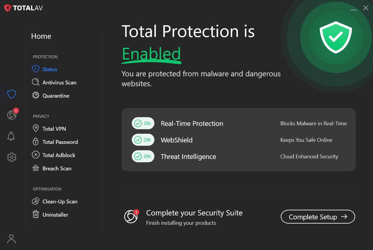Open notifications bell icon
The image size is (373, 250).
pyautogui.click(x=11, y=136)
